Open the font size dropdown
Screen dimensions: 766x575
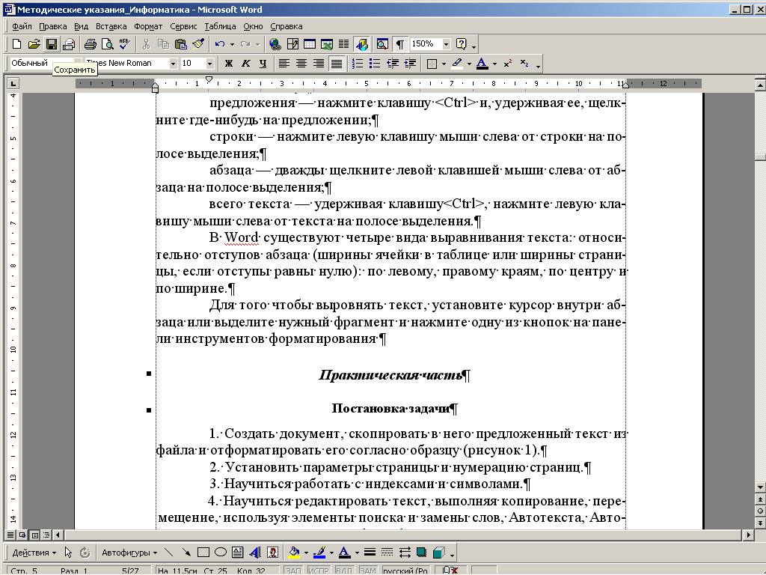point(209,64)
